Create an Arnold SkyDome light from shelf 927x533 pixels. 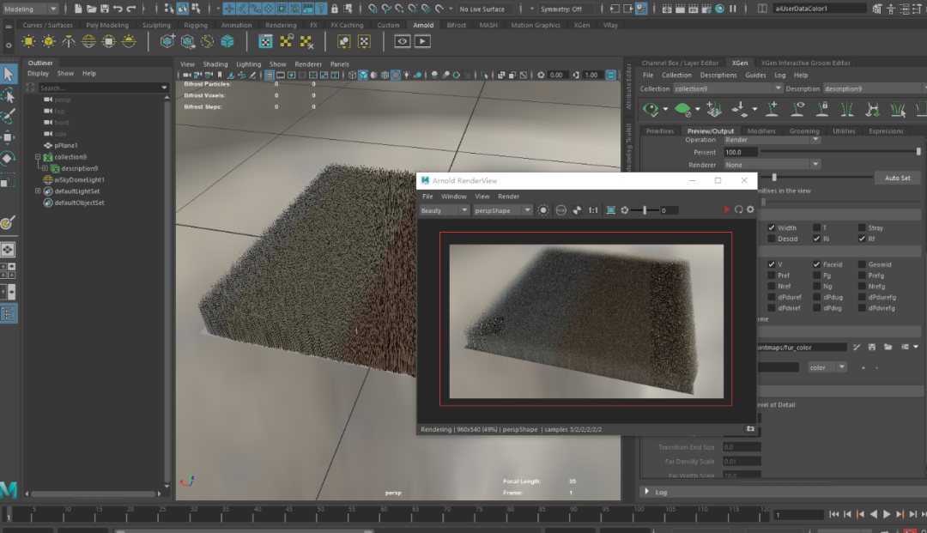87,42
